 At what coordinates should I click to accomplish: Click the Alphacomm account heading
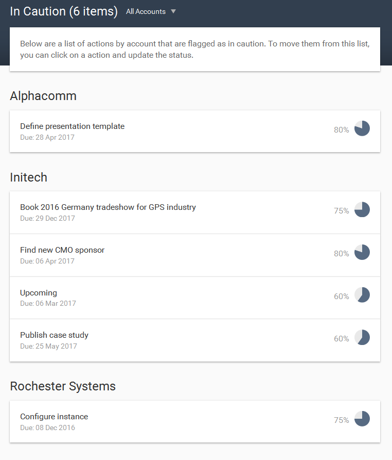tap(43, 96)
